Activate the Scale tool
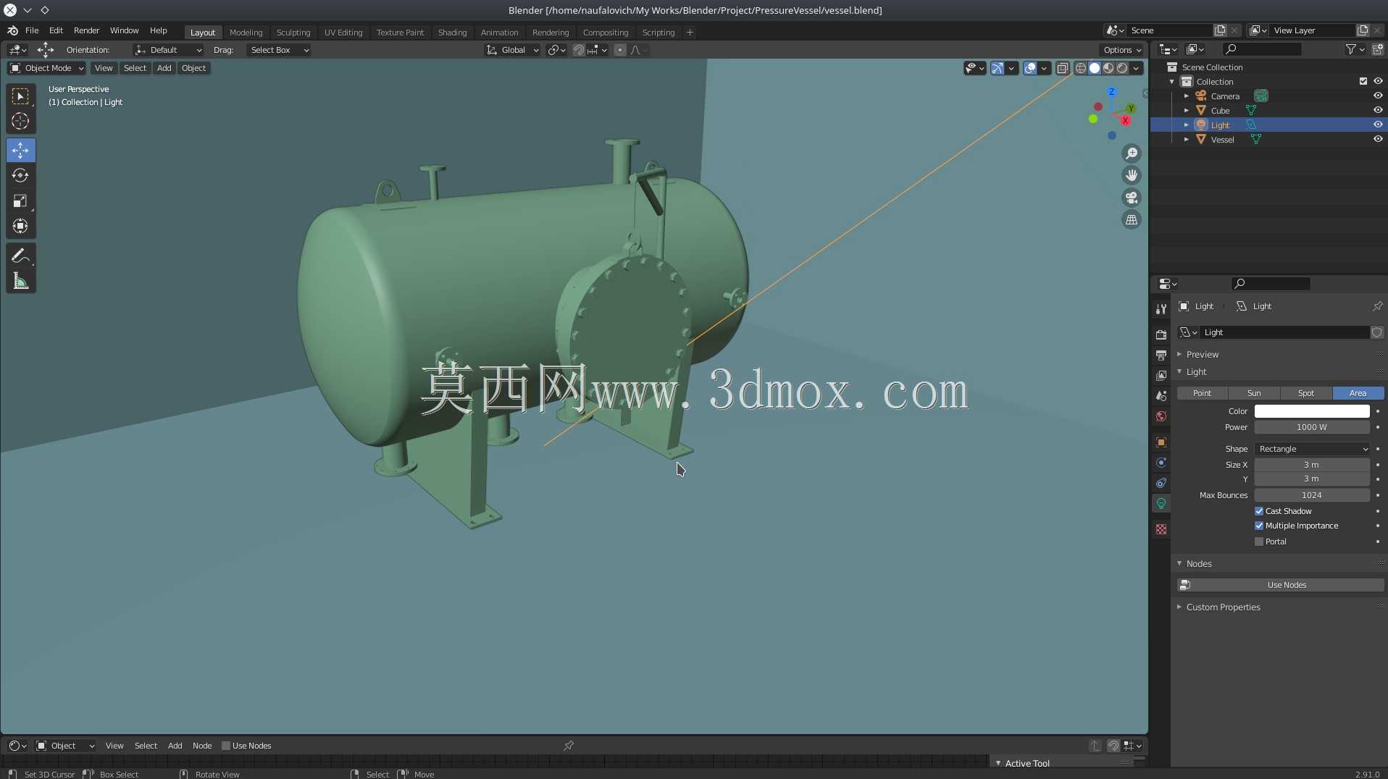 click(x=20, y=201)
